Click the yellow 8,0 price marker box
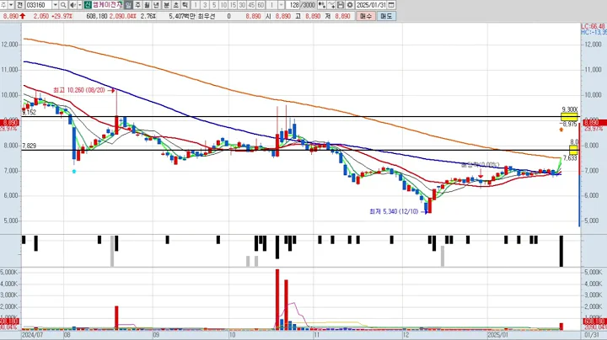 573,150
